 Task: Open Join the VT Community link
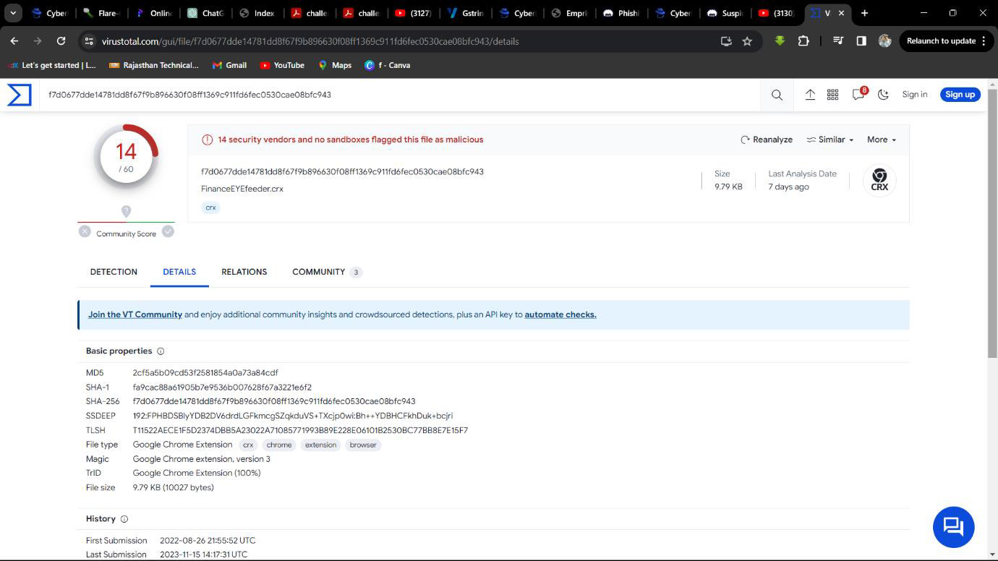tap(135, 314)
